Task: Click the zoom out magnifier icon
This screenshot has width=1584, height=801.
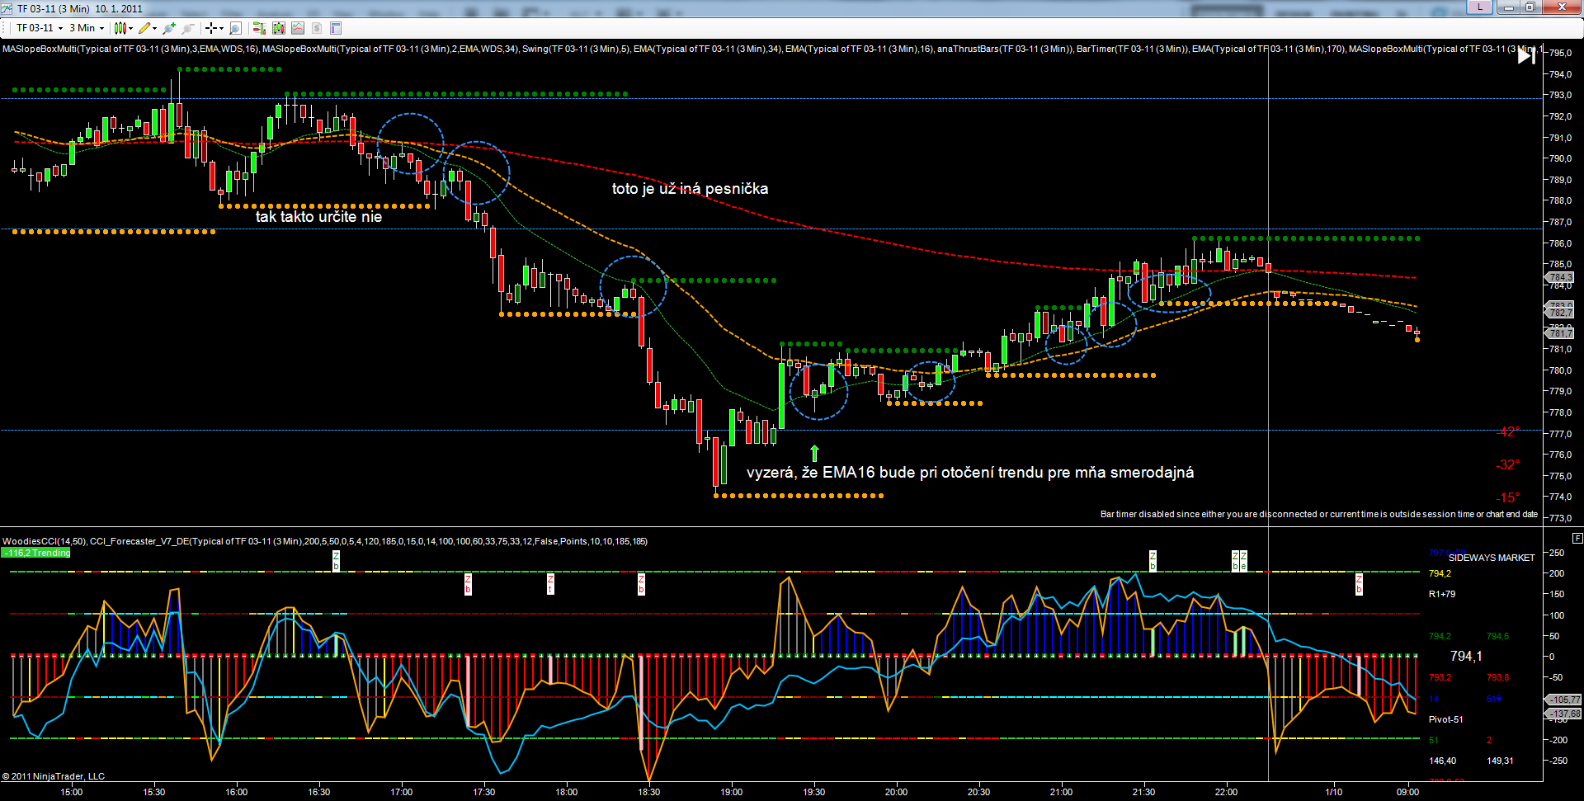Action: (188, 28)
